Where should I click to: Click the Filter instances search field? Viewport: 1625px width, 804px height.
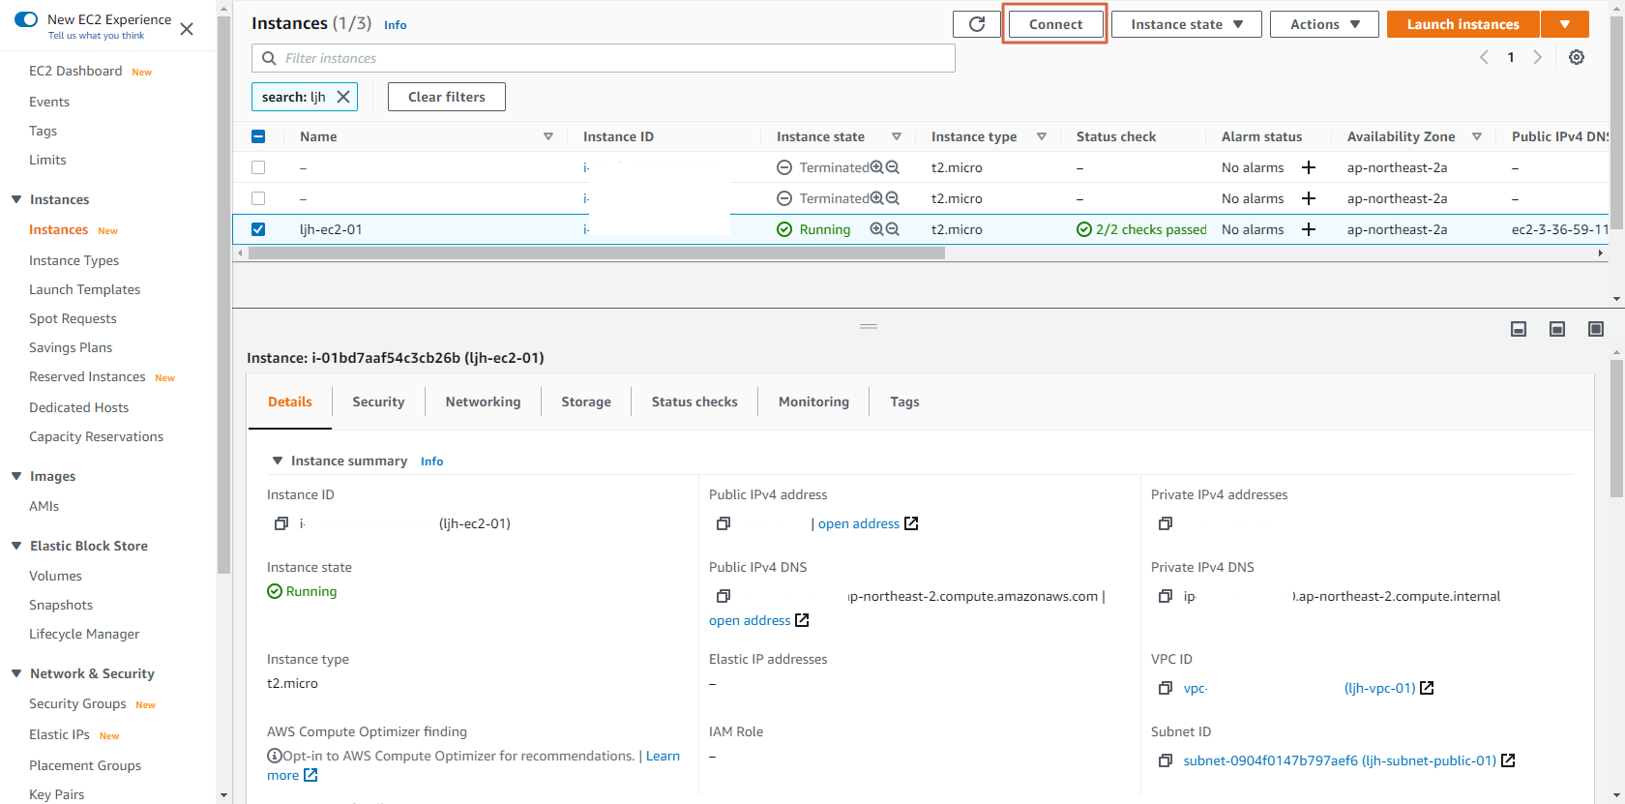tap(604, 58)
